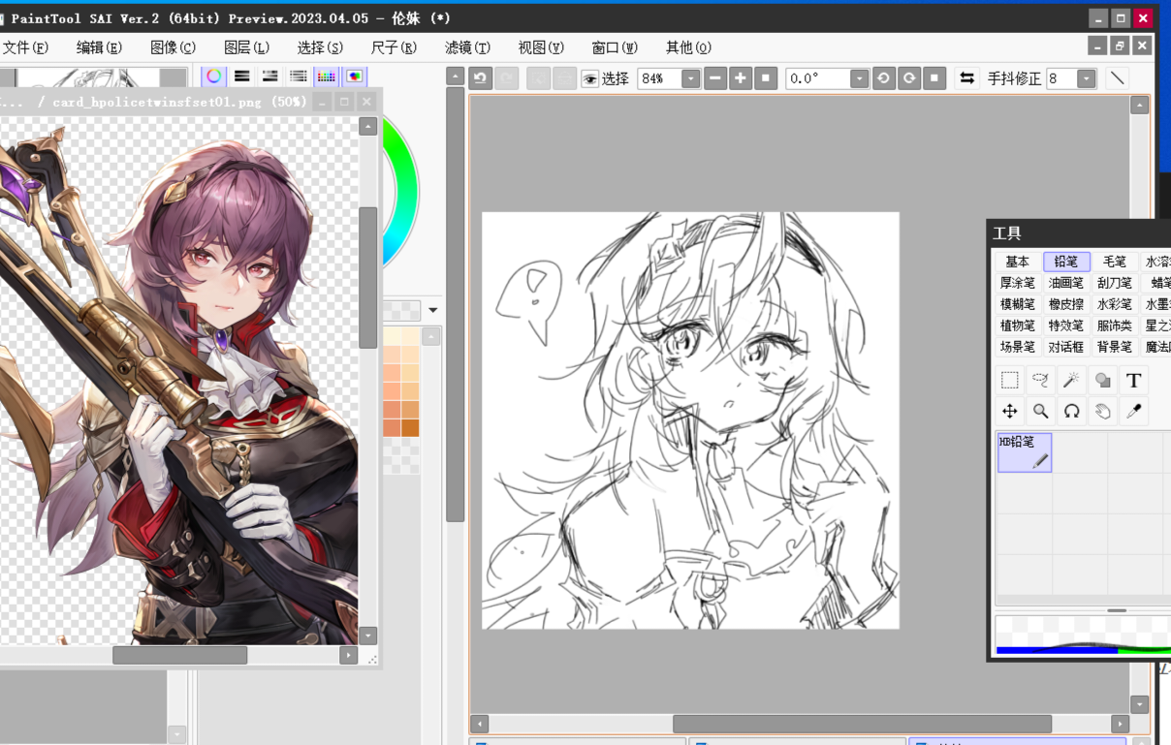The image size is (1171, 745).
Task: Open the 尺子(R) menu
Action: tap(394, 47)
